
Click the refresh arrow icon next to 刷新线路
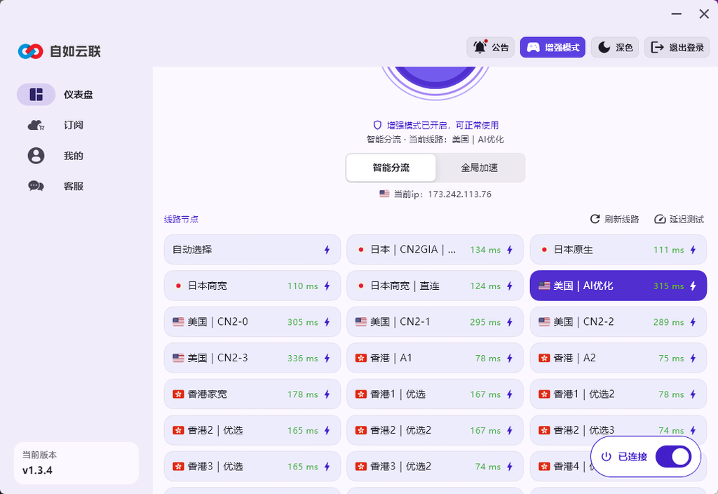[x=595, y=219]
